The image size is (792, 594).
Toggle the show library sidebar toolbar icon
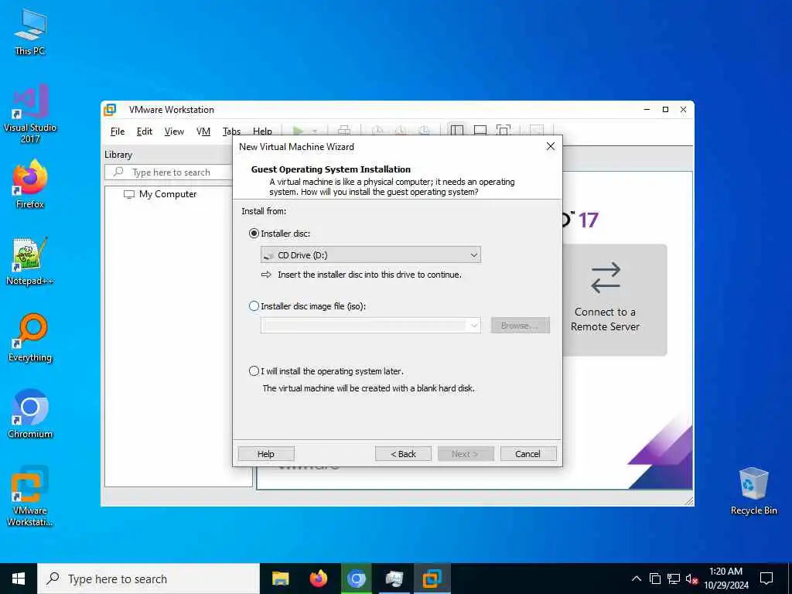(456, 131)
